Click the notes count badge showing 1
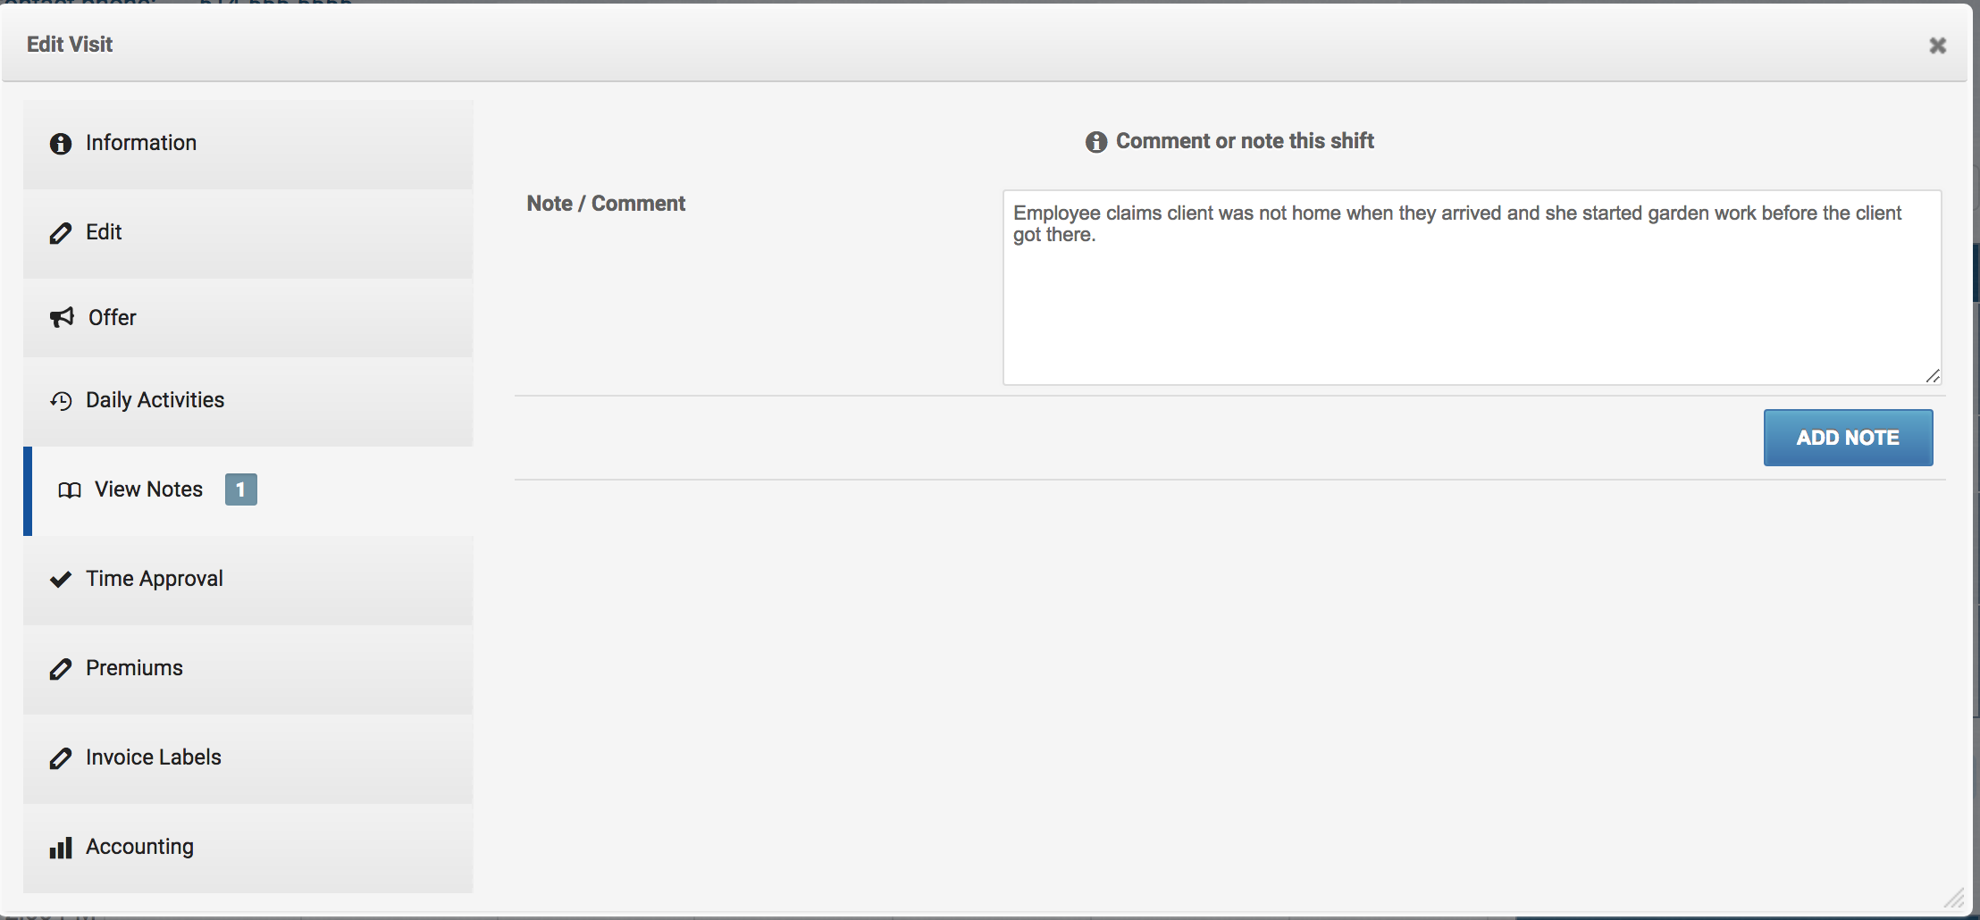Viewport: 1980px width, 920px height. 240,489
